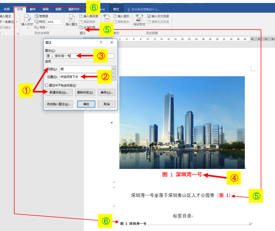This screenshot has height=231, width=275.
Task: Expand the position (位置) dropdown in the dialog
Action: point(114,77)
